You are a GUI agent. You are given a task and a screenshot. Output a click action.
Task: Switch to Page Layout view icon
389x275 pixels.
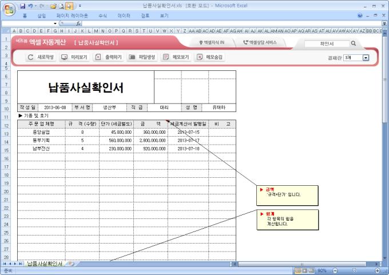[305, 270]
